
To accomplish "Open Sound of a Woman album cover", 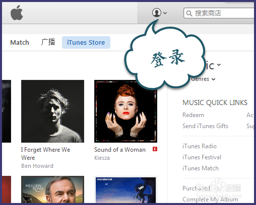I will [125, 111].
